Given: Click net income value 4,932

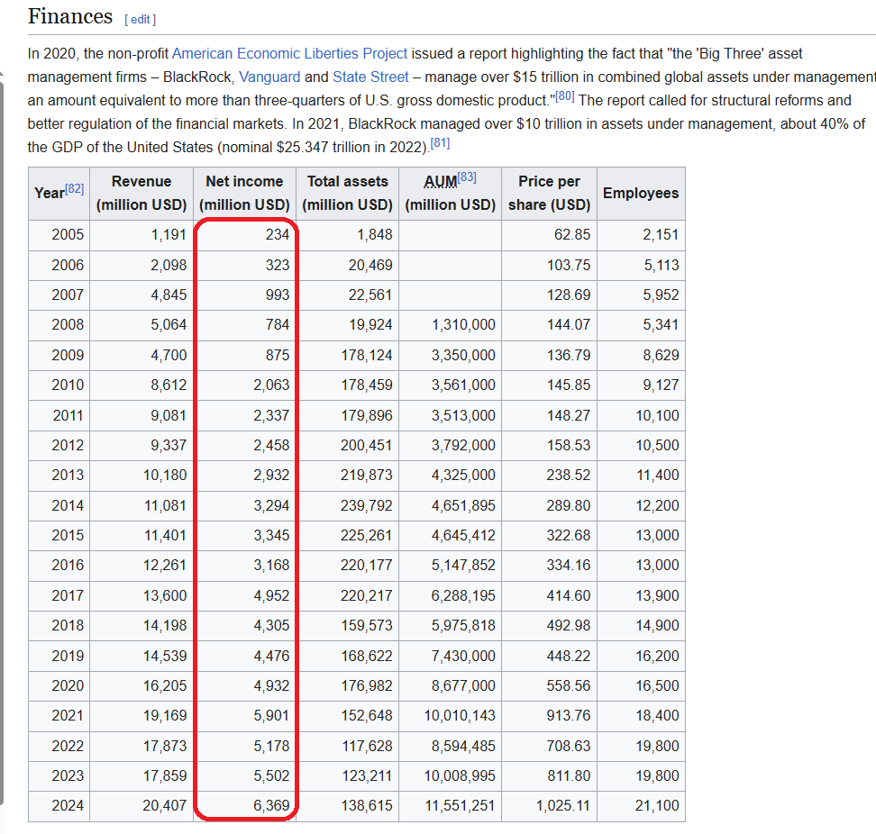Looking at the screenshot, I should (271, 685).
